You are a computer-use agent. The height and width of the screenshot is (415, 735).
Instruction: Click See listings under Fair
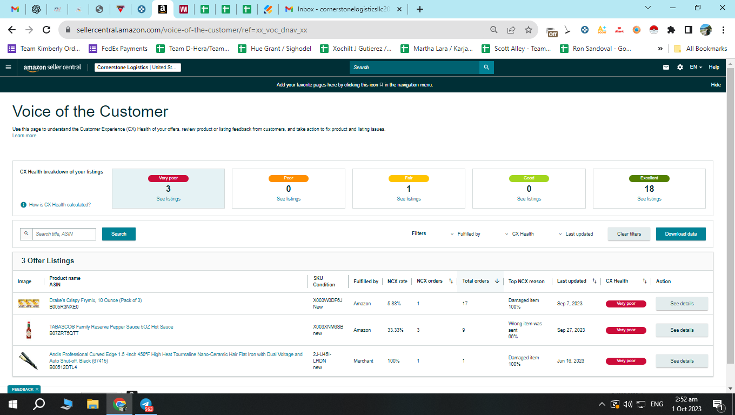[x=409, y=199]
